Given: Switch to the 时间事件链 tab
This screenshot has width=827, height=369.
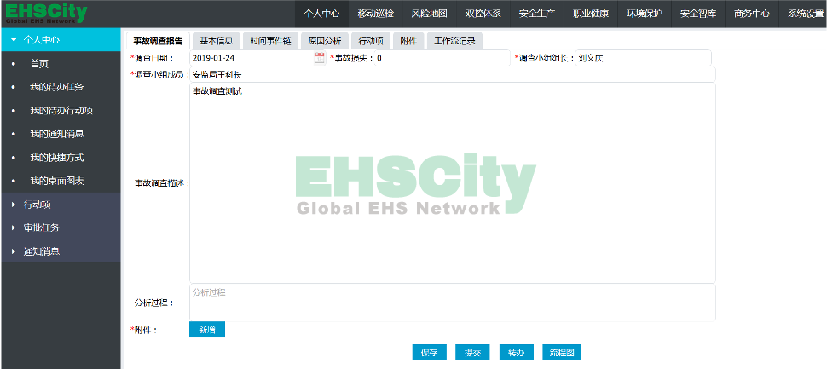Looking at the screenshot, I should pyautogui.click(x=270, y=41).
